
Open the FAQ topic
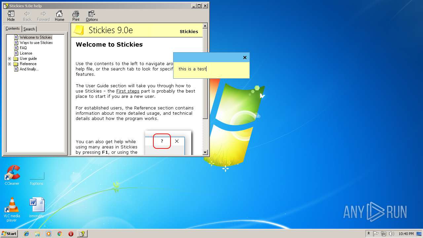click(23, 48)
